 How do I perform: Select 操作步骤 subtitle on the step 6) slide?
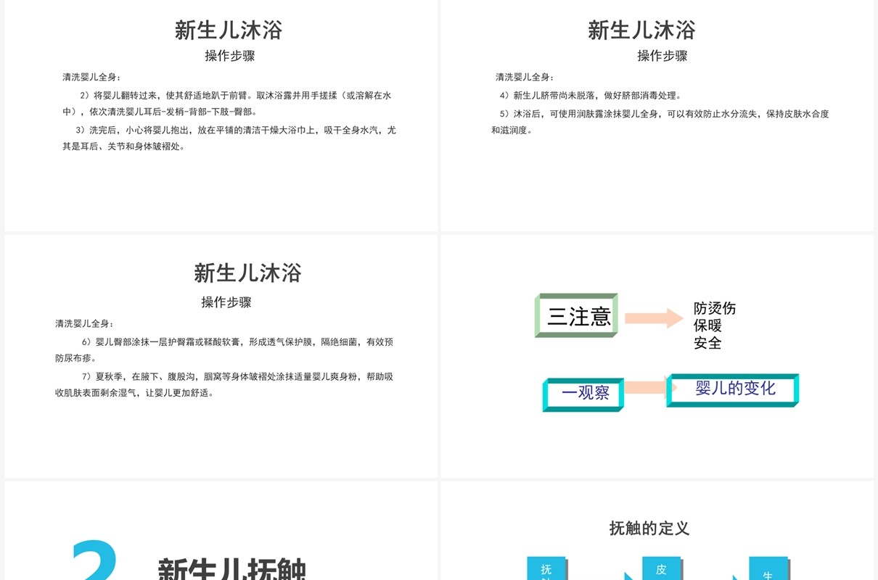coord(226,302)
